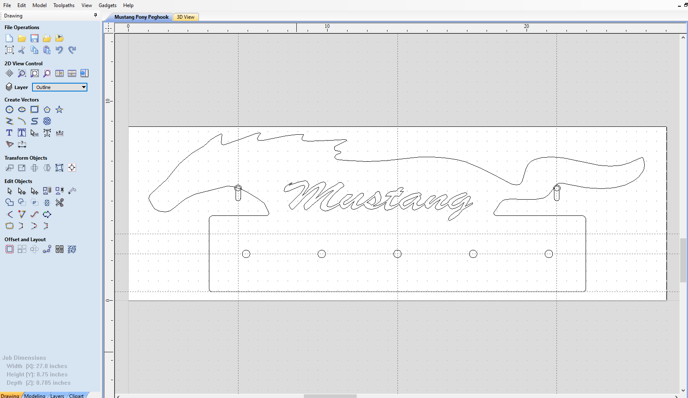The image size is (688, 398).
Task: Import bitmap picture folder icon
Action: (60, 38)
